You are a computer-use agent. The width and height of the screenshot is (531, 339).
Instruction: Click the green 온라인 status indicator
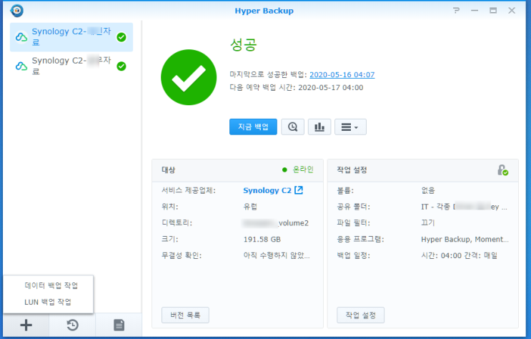298,169
